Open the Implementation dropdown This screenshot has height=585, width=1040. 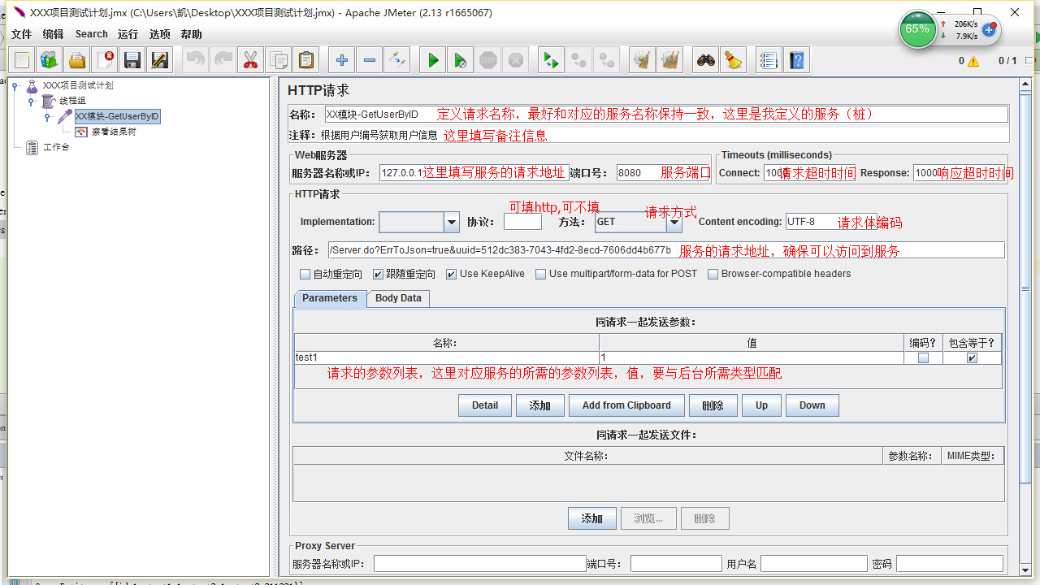(x=452, y=222)
